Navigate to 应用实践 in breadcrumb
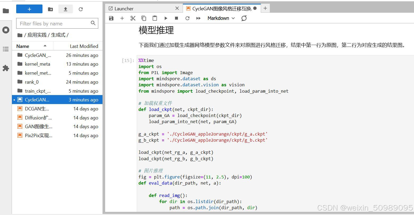This screenshot has height=215, width=414. click(37, 35)
